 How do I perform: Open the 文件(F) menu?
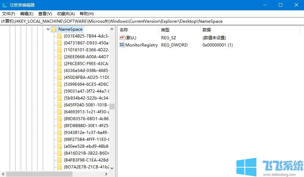tap(9, 14)
